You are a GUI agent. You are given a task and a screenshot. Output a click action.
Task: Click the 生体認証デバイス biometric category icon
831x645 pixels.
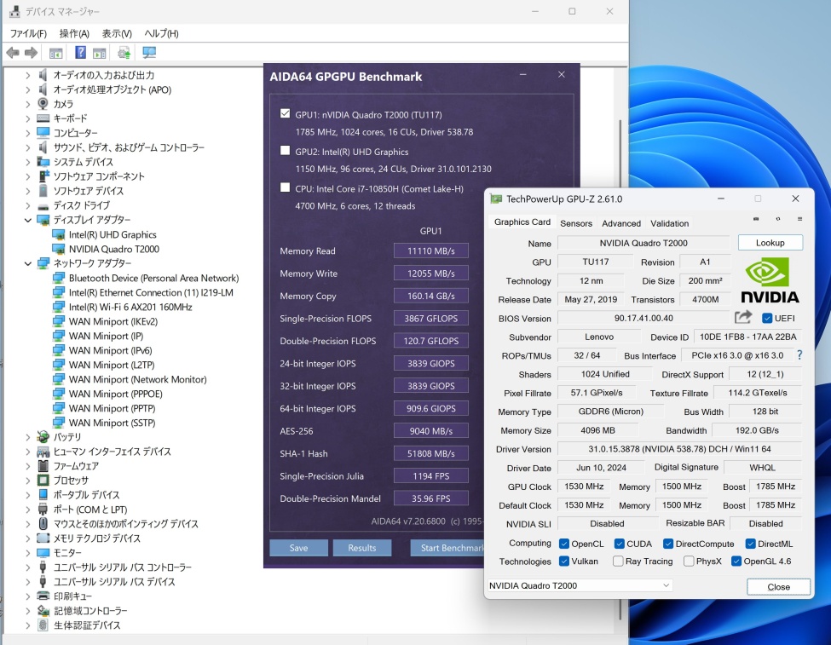[43, 625]
